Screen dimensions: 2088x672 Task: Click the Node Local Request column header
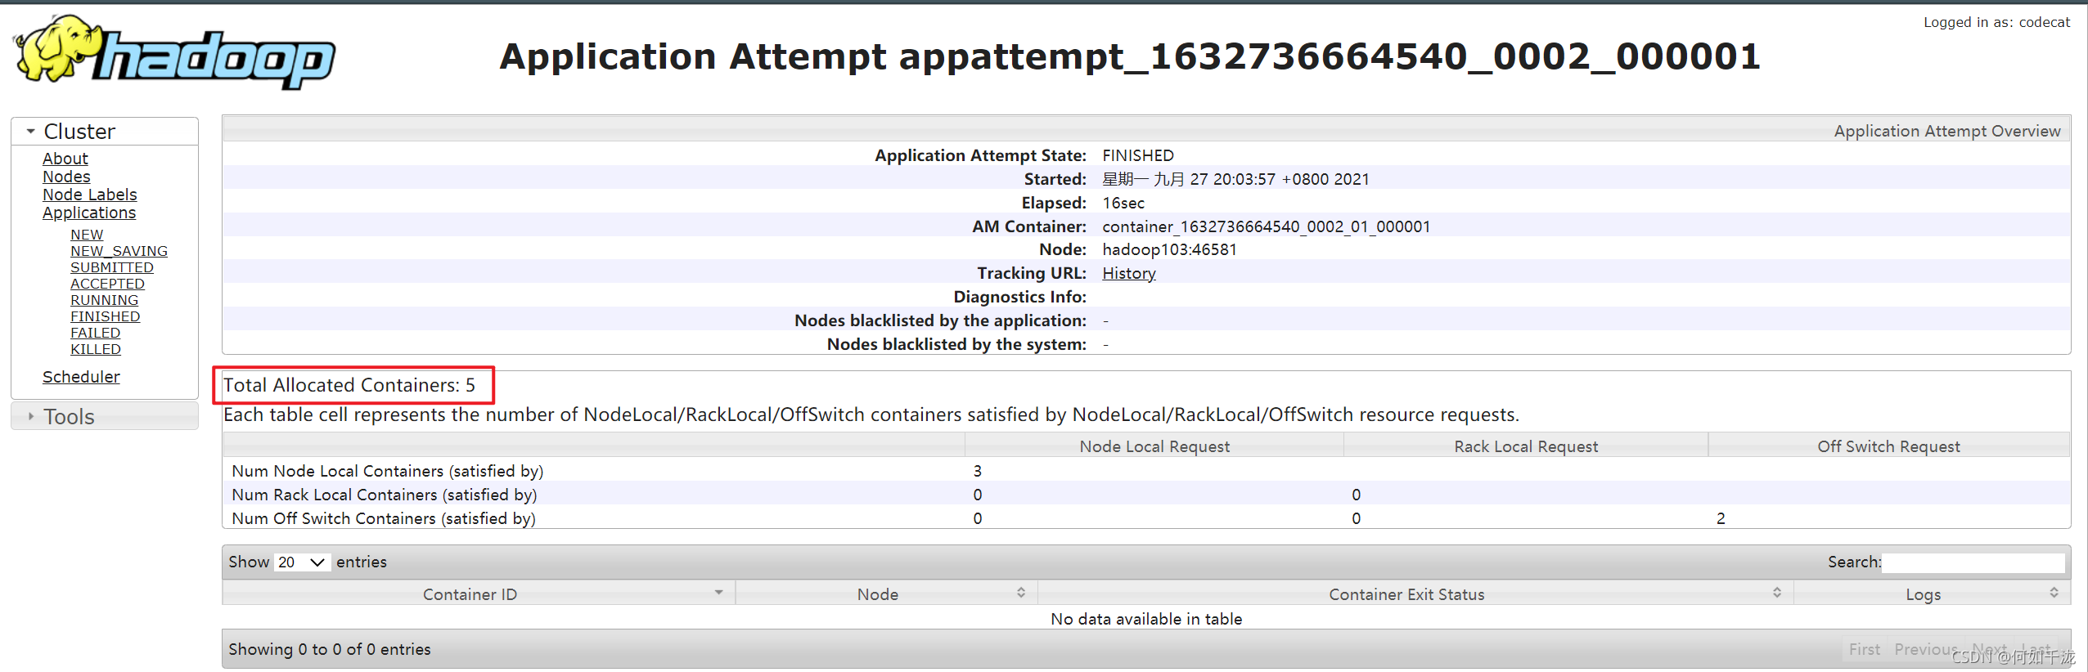pos(1154,446)
